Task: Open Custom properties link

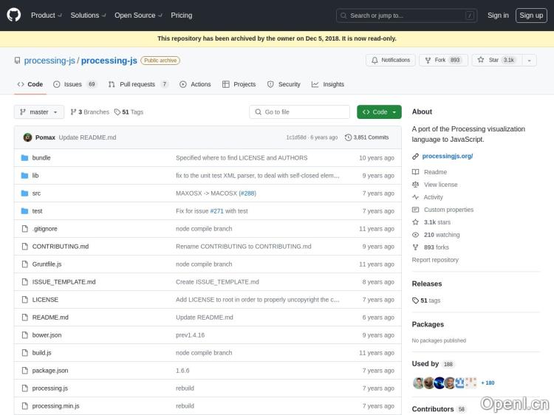Action: [448, 210]
